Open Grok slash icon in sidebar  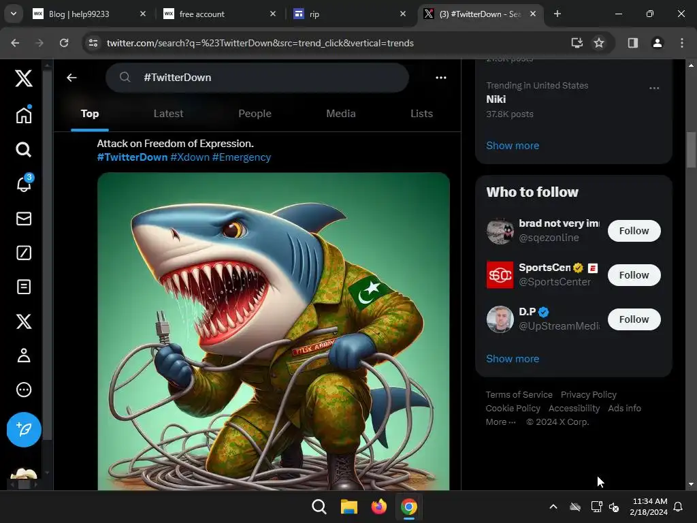[24, 253]
